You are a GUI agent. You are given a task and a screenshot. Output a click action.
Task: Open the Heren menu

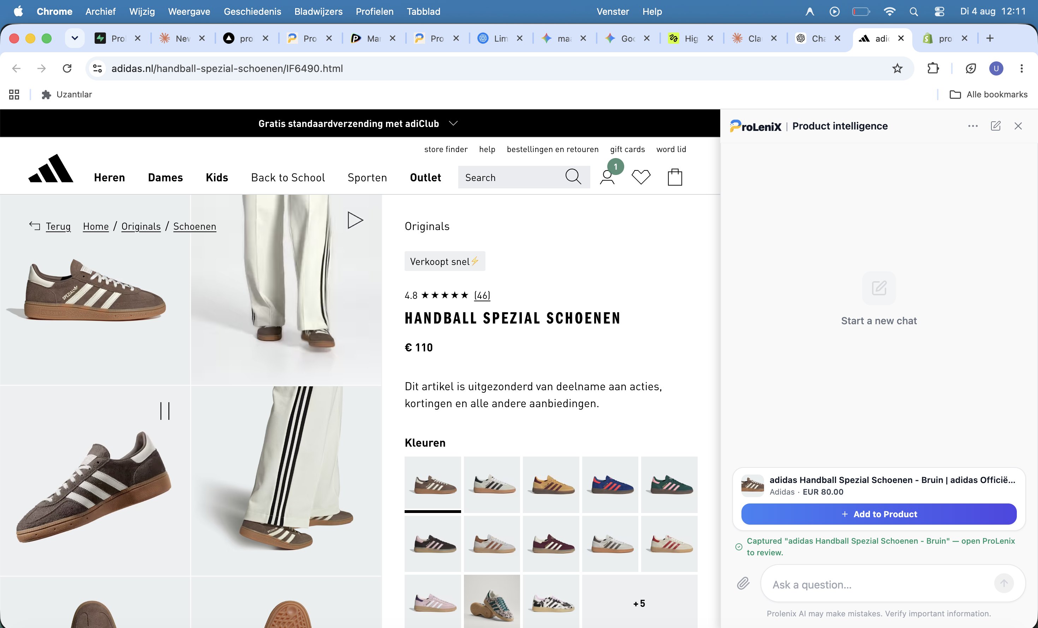(109, 177)
